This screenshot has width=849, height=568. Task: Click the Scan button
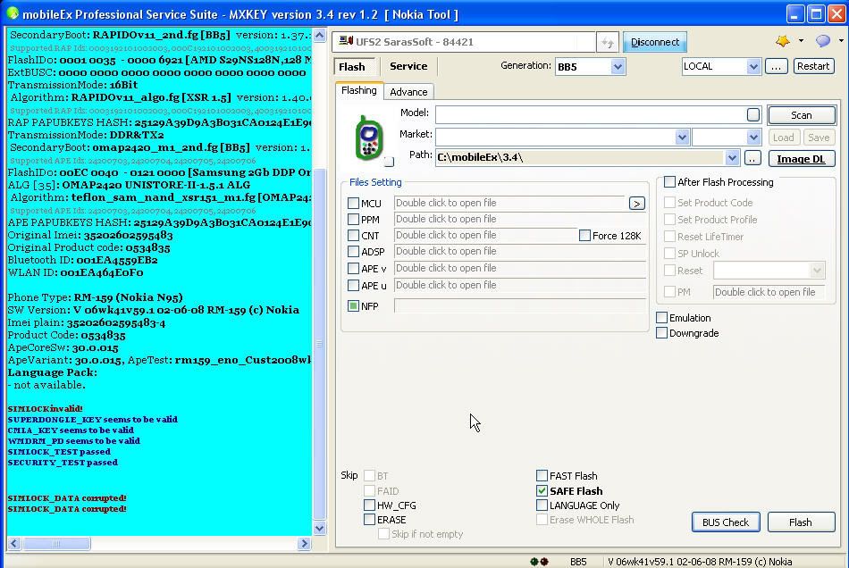pos(801,115)
